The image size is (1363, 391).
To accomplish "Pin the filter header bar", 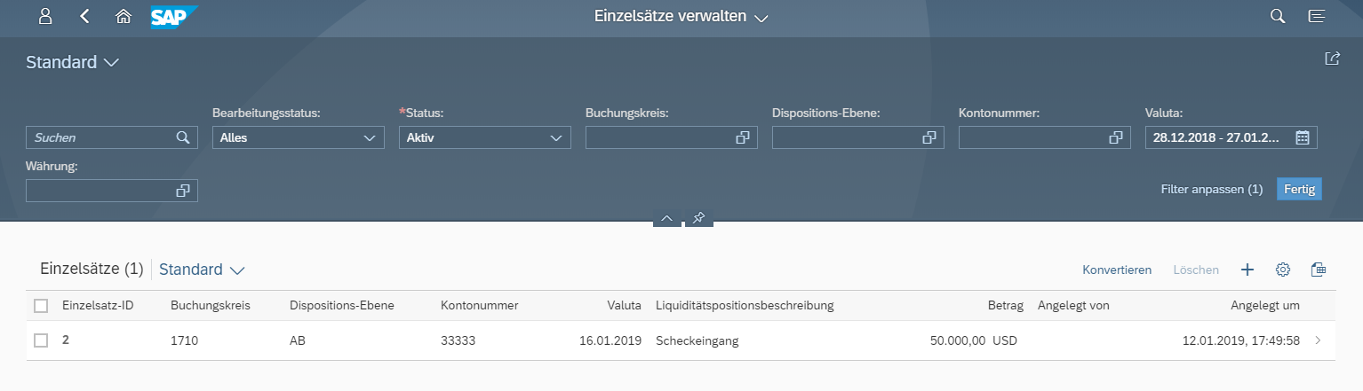I will point(698,218).
